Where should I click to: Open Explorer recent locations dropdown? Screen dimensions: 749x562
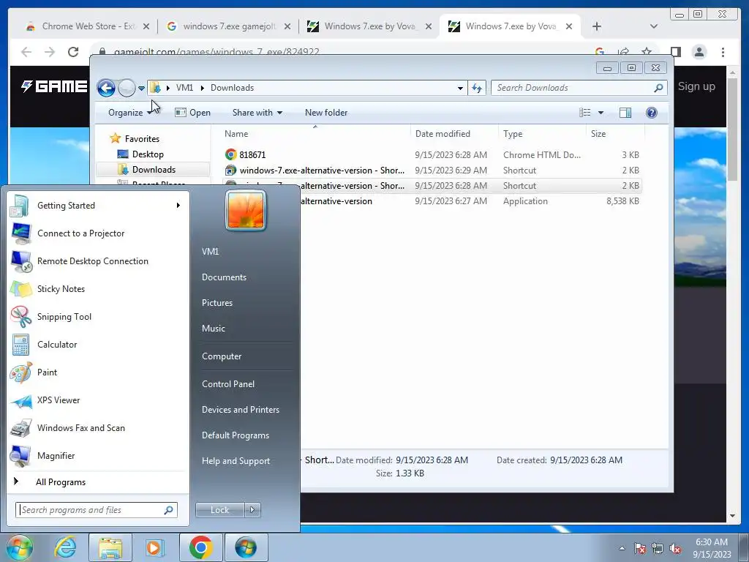(141, 88)
